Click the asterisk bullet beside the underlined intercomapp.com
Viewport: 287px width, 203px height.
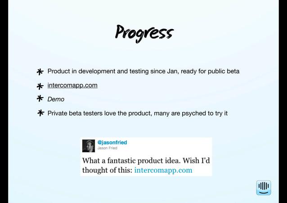[40, 86]
